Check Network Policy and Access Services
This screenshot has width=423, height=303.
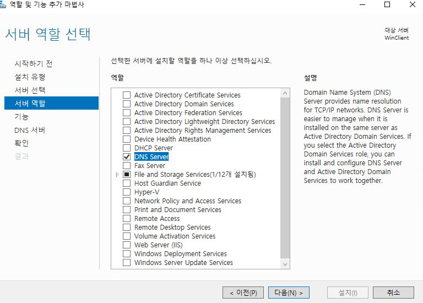127,201
